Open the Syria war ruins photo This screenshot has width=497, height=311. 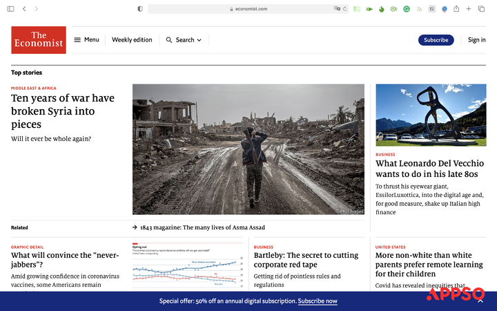click(248, 149)
